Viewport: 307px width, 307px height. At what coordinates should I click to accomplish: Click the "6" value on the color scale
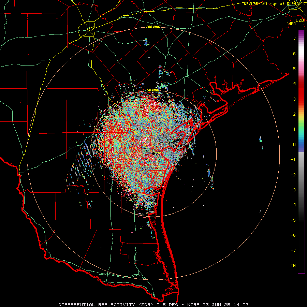tap(294, 54)
